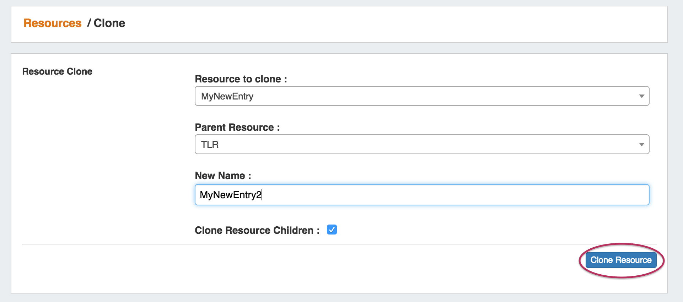Screen dimensions: 683x302
Task: Place cursor on the MyNewEntry2 text
Action: (x=231, y=195)
